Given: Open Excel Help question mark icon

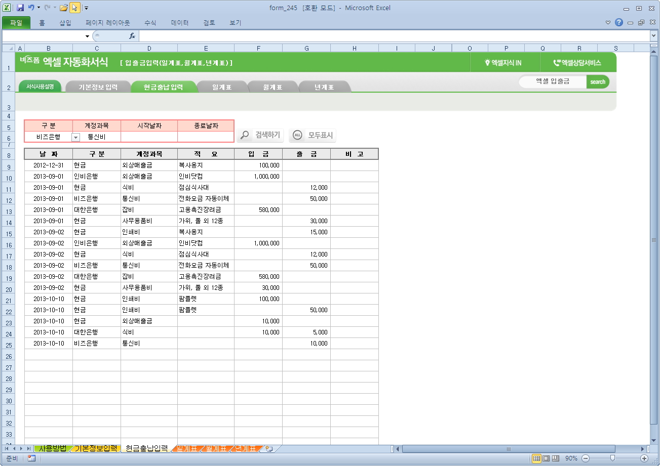Looking at the screenshot, I should [618, 22].
